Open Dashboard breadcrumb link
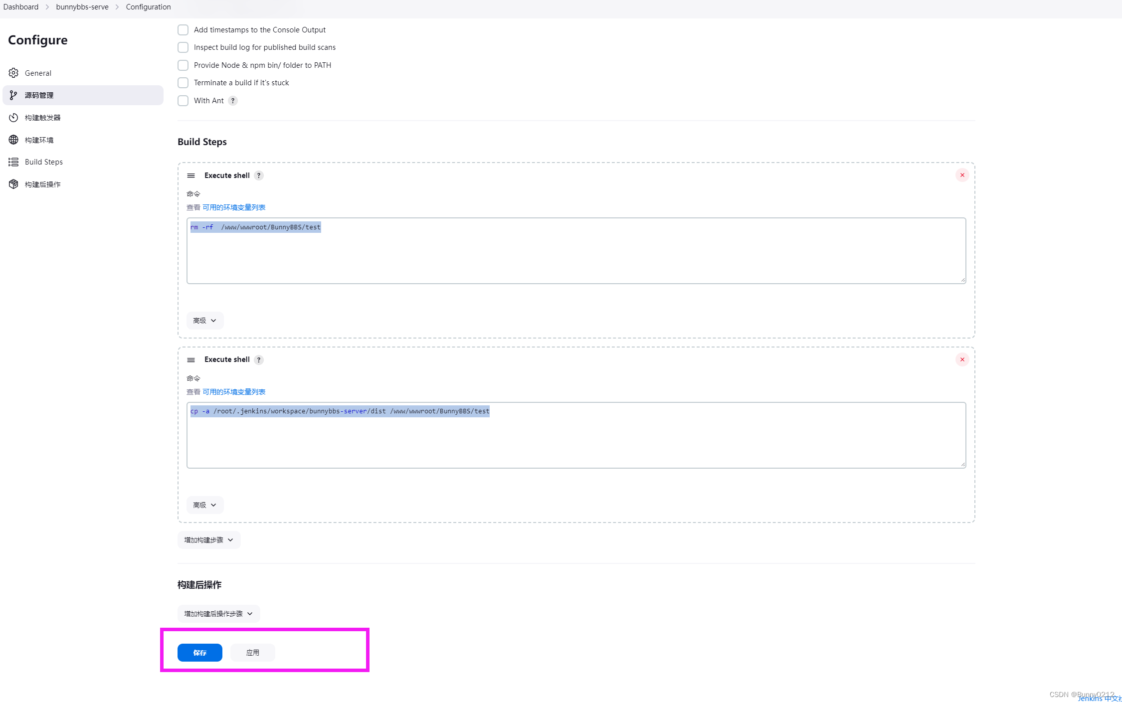The image size is (1122, 703). (21, 7)
